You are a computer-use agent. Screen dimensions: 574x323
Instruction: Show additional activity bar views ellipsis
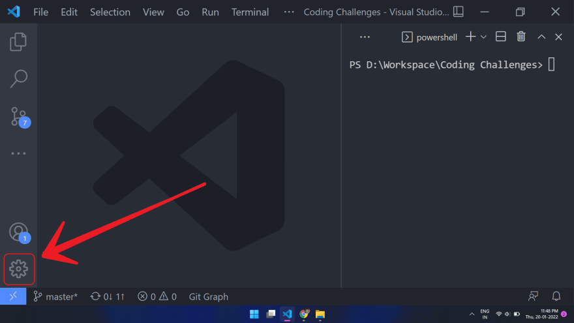(x=18, y=153)
